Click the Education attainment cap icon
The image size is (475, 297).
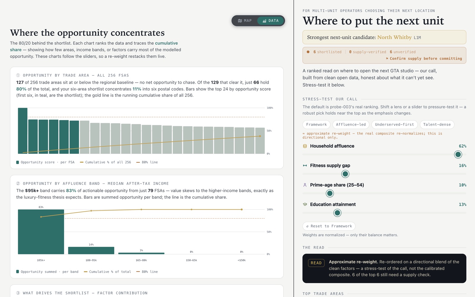pyautogui.click(x=305, y=204)
